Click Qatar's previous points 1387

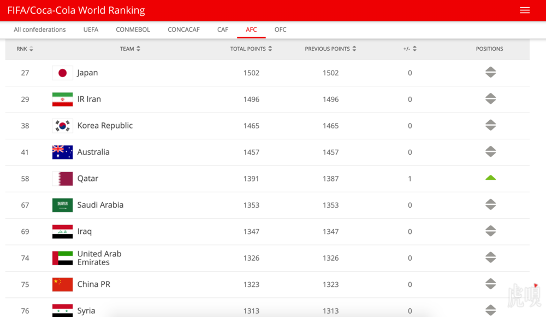[x=330, y=179]
